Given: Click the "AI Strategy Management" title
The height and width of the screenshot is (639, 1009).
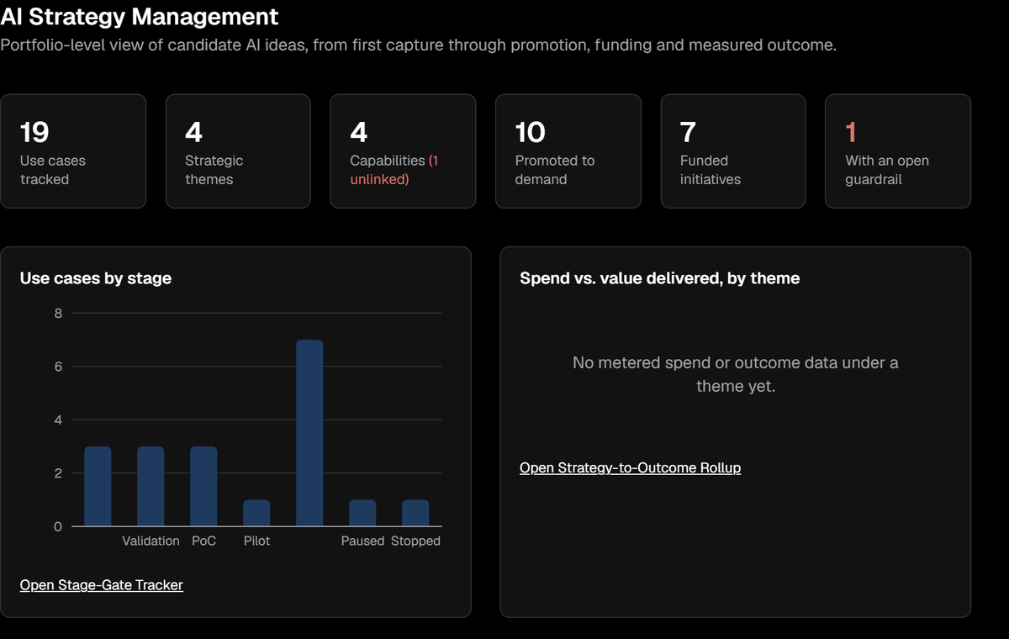Looking at the screenshot, I should 140,16.
